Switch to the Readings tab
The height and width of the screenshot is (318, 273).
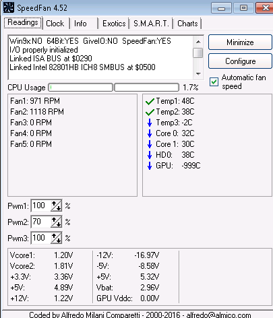pos(23,23)
